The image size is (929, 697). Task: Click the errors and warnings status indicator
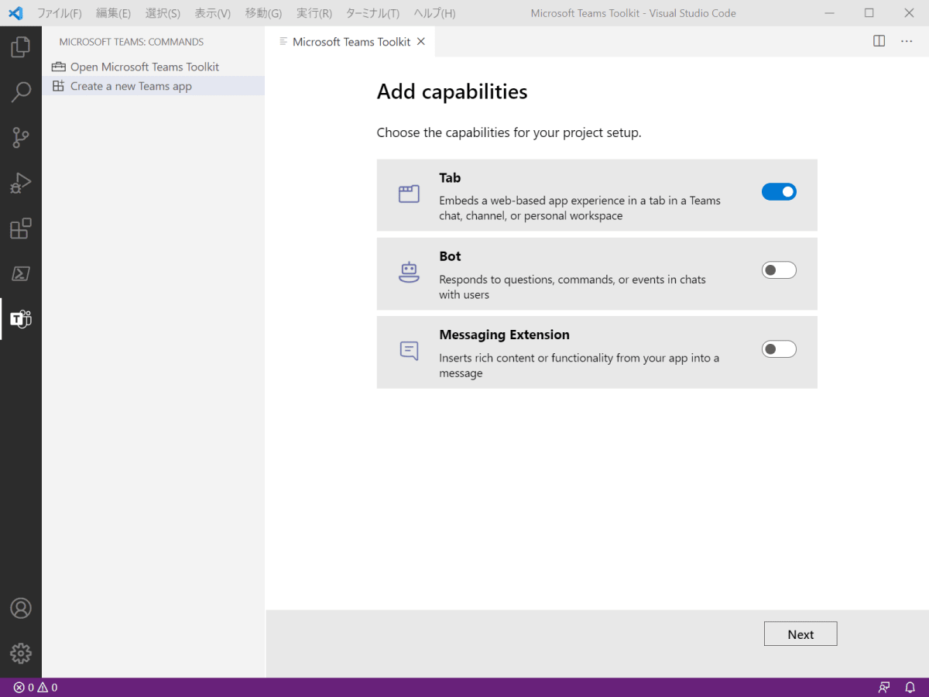click(x=36, y=688)
